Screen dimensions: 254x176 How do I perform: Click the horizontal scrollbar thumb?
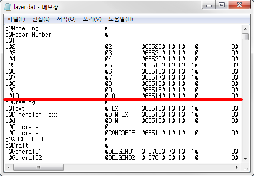[38, 167]
